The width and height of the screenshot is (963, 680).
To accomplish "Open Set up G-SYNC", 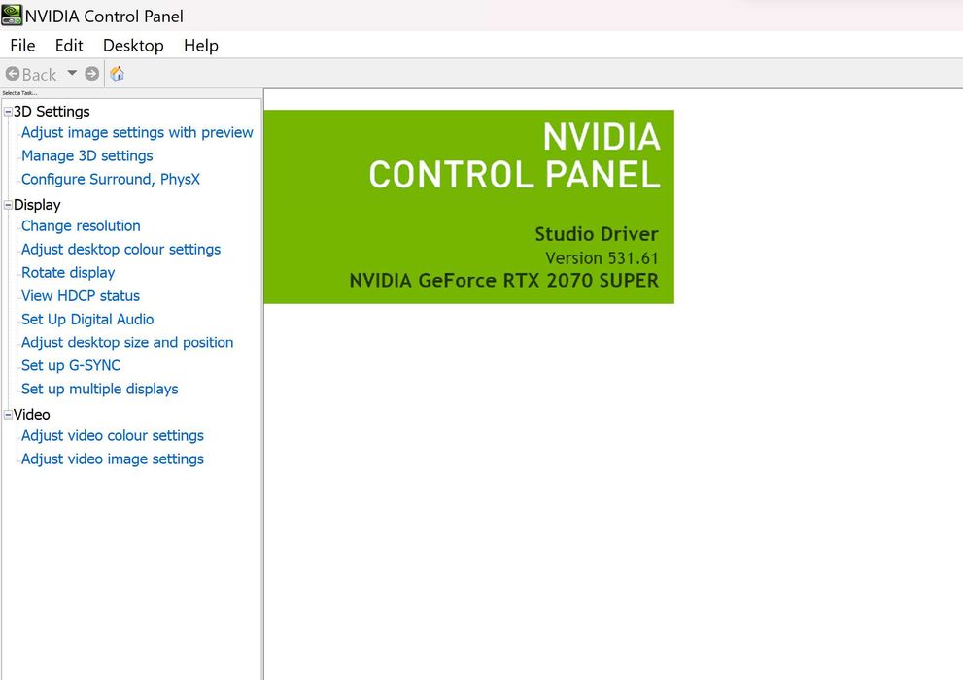I will 71,366.
